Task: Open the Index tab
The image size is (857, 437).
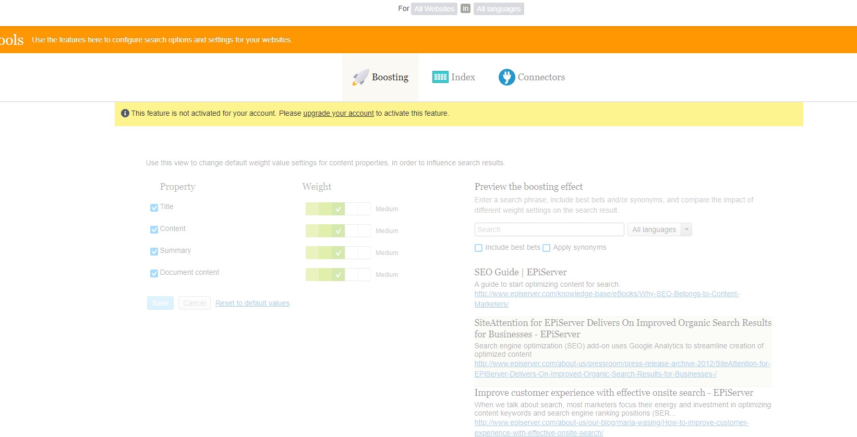Action: pyautogui.click(x=463, y=77)
